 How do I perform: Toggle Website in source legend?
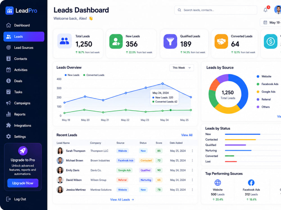pos(264,76)
